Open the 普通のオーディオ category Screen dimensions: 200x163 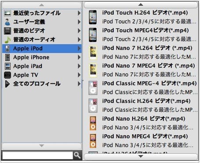[42, 40]
